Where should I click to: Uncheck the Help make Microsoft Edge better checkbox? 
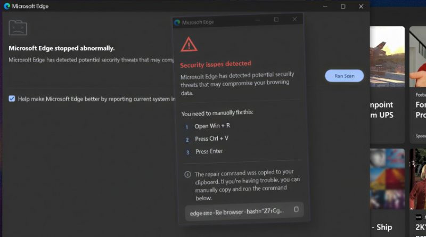coord(12,99)
